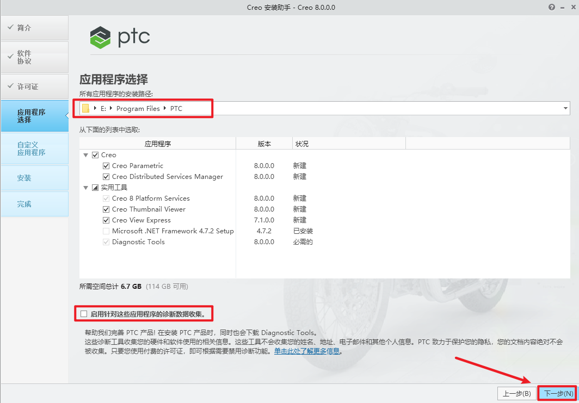Uncheck Creo Thumbnail Viewer
Image resolution: width=579 pixels, height=403 pixels.
point(106,209)
